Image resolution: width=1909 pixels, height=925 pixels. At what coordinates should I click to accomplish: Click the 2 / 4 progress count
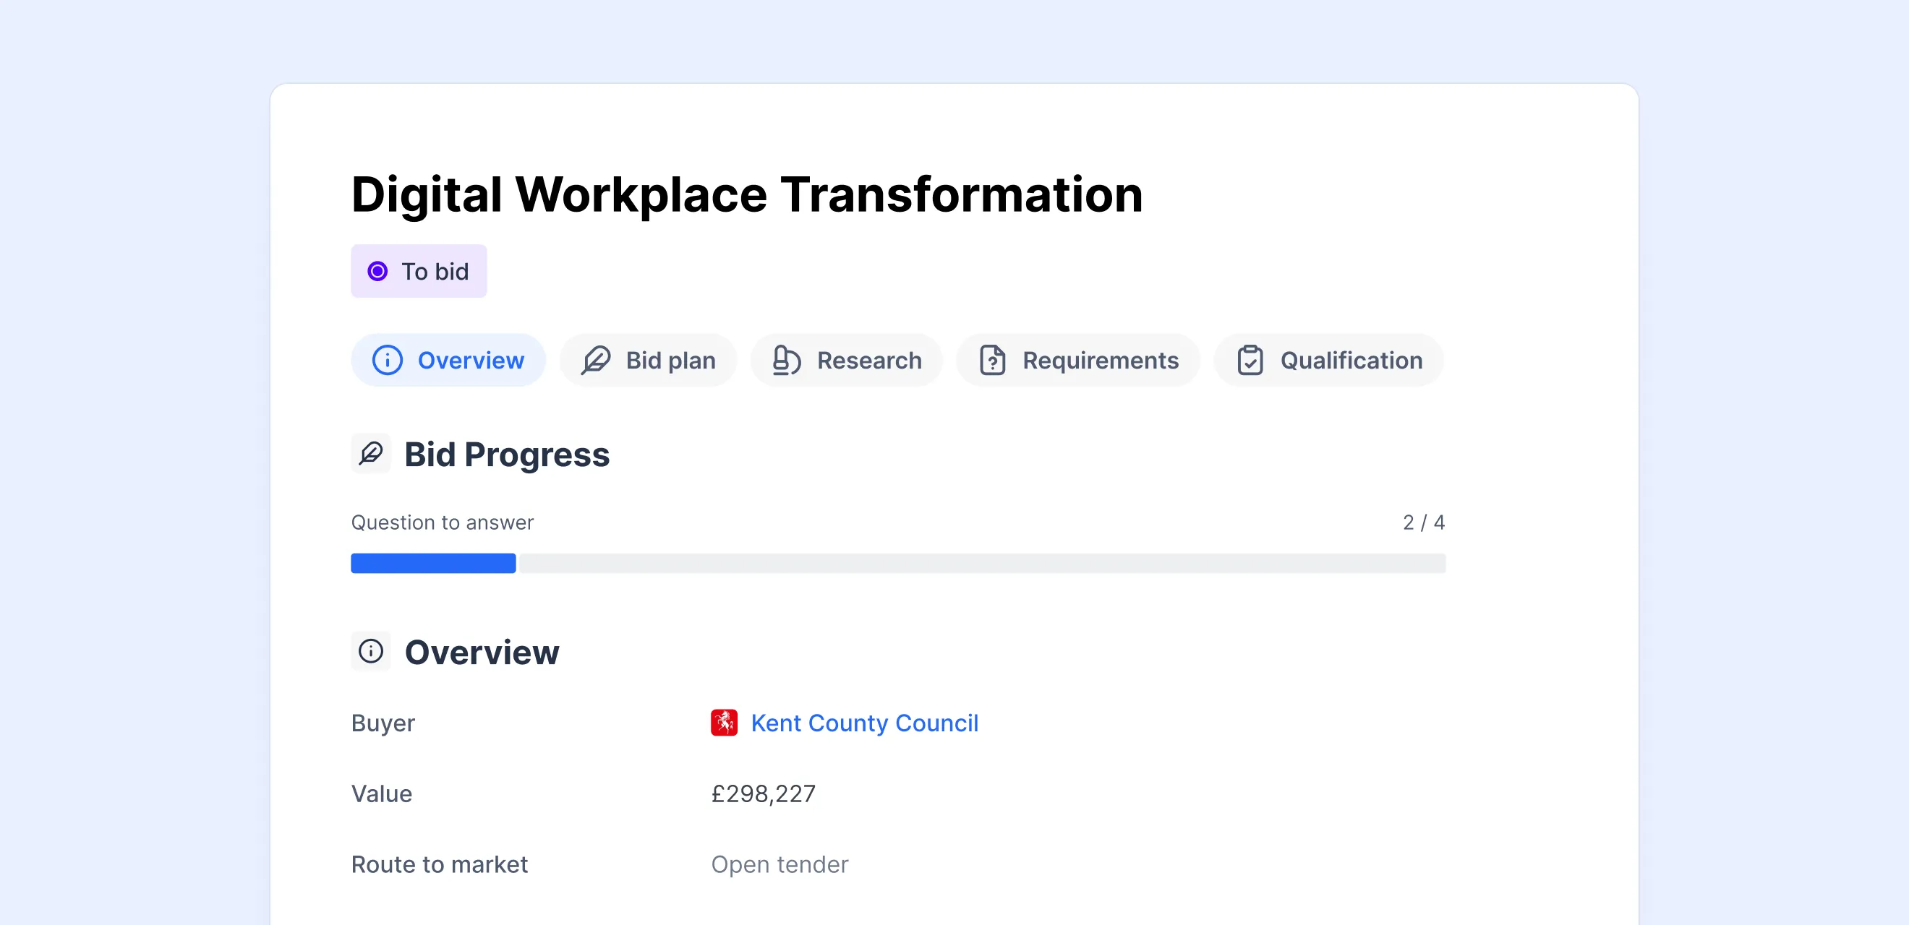(1423, 522)
